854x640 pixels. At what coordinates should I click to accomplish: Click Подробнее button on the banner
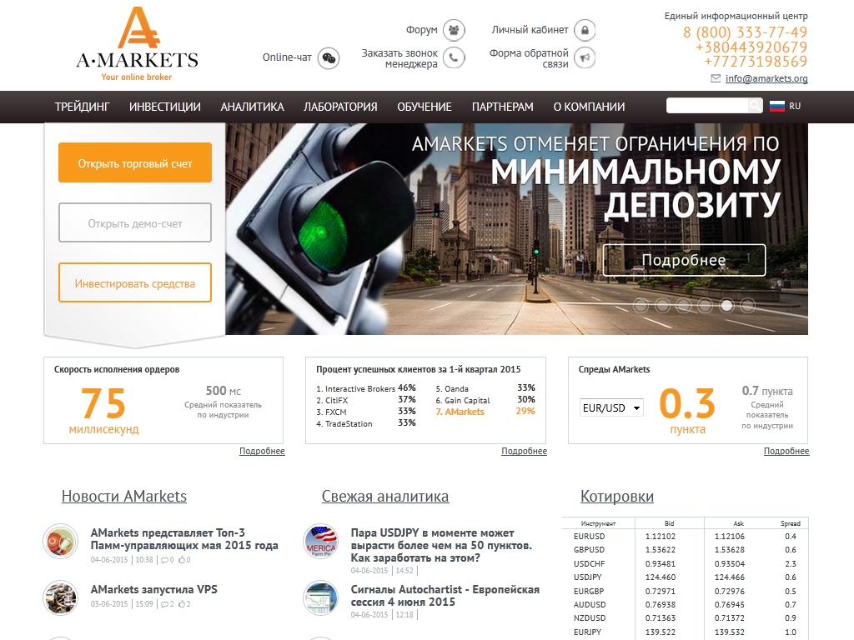[684, 260]
